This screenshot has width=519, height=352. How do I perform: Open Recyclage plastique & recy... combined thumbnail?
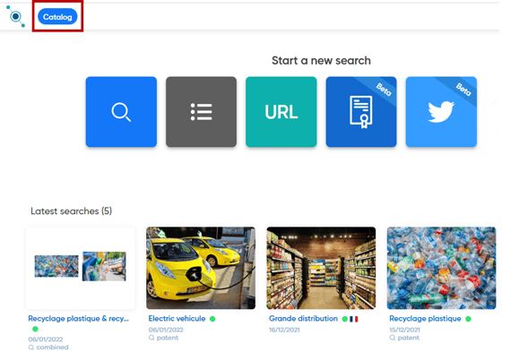coord(81,268)
